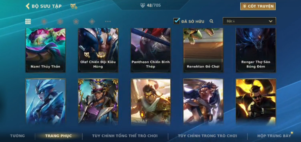Select the hexagon rarity filter icon

coord(60,21)
